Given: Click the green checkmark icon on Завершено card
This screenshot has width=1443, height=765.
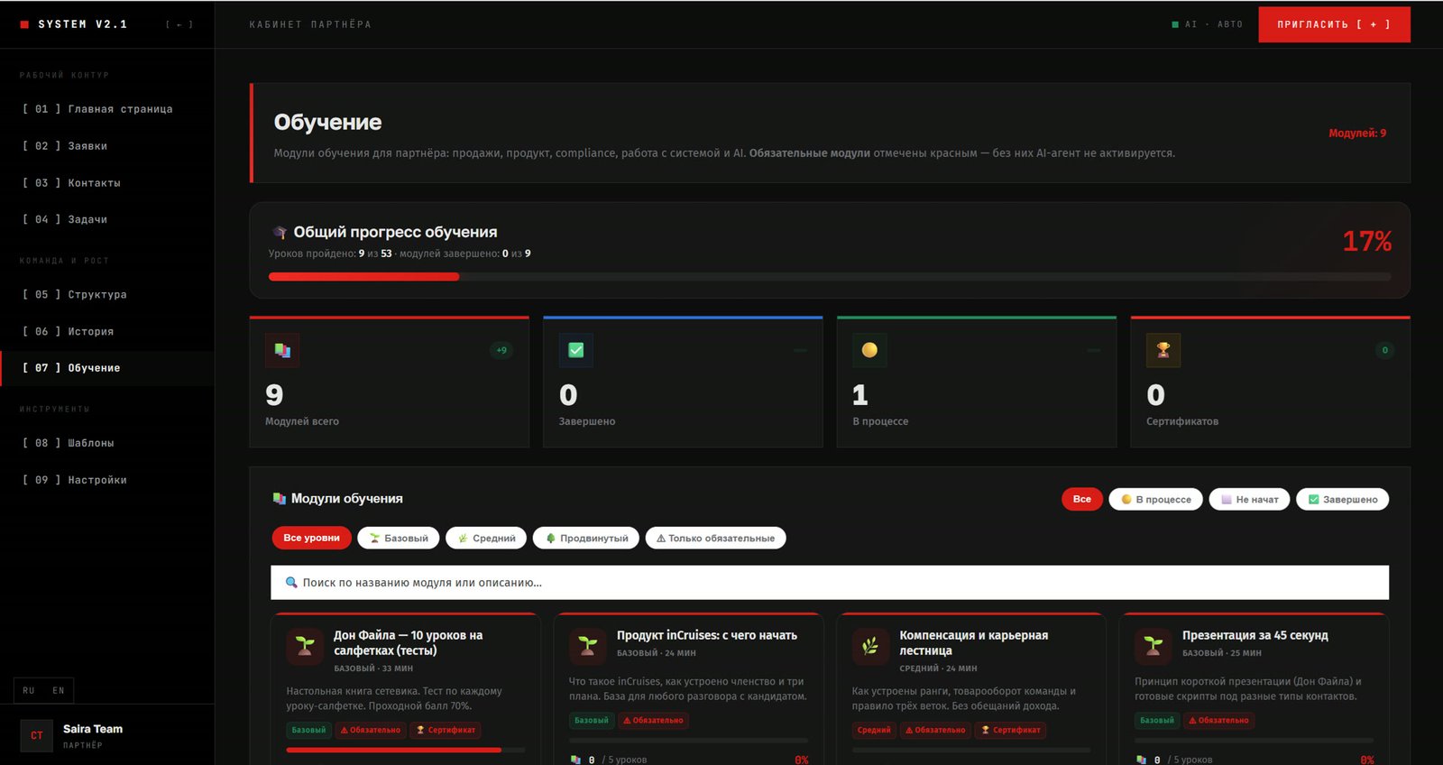Looking at the screenshot, I should click(576, 350).
